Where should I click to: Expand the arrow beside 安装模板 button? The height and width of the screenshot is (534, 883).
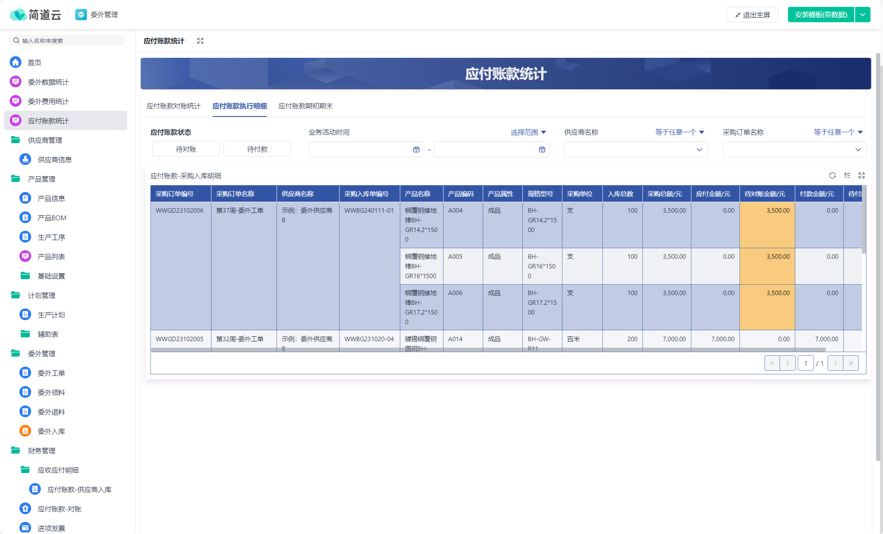(x=862, y=15)
